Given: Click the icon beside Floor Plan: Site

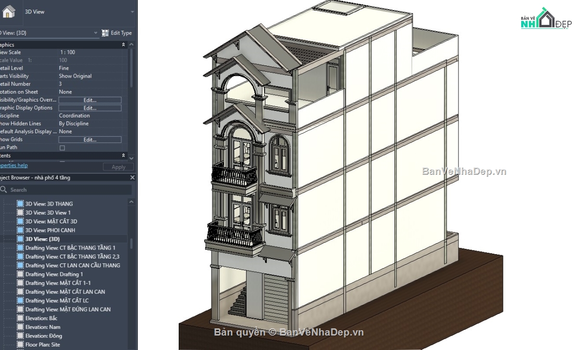Looking at the screenshot, I should coord(20,345).
